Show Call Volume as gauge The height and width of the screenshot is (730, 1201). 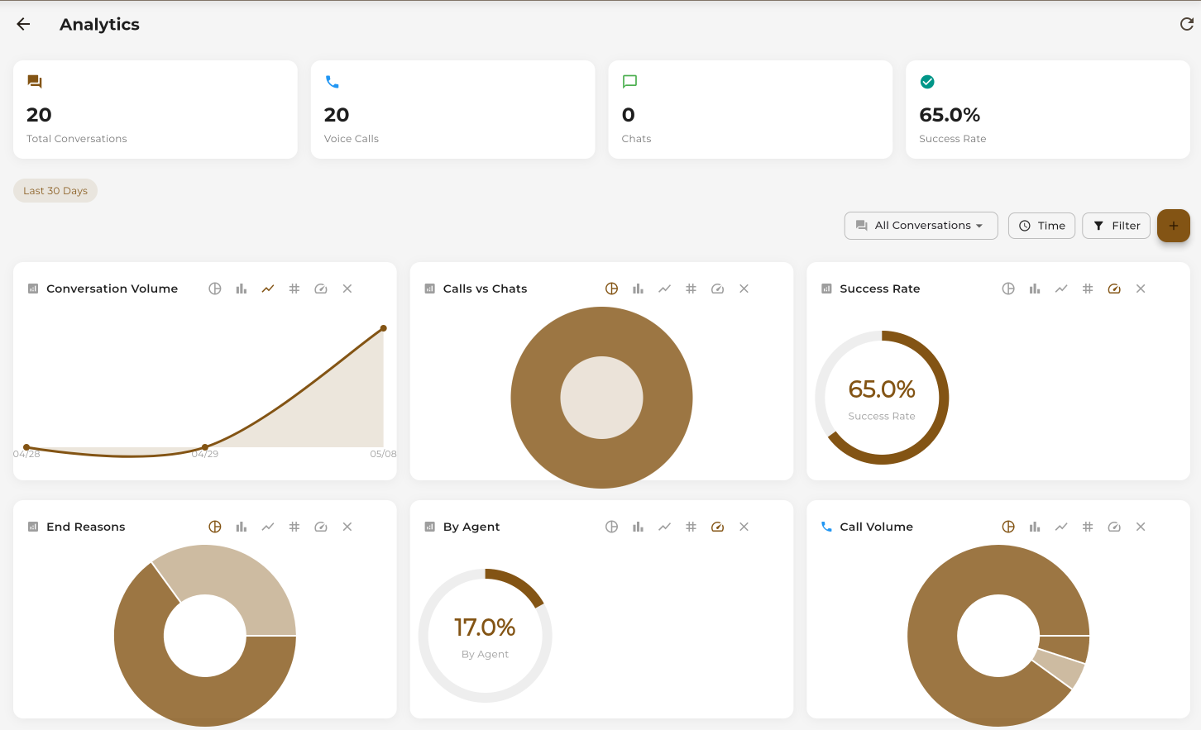1114,527
